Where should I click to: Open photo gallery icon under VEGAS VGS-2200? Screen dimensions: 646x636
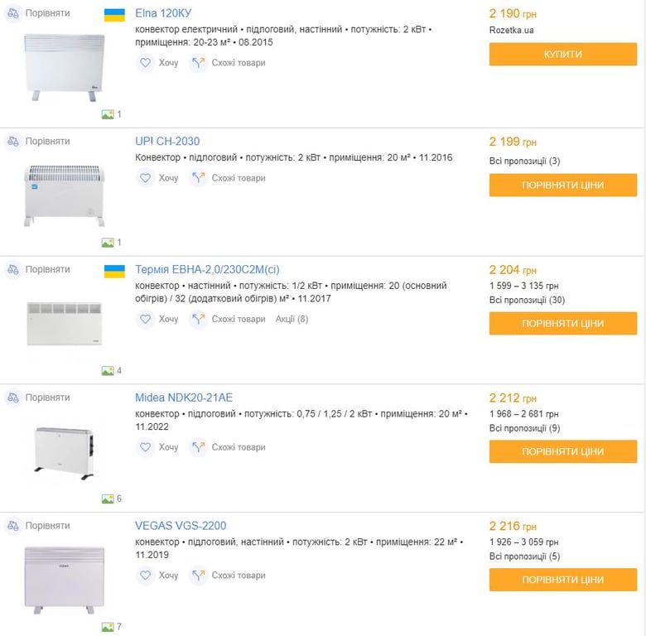tap(108, 627)
